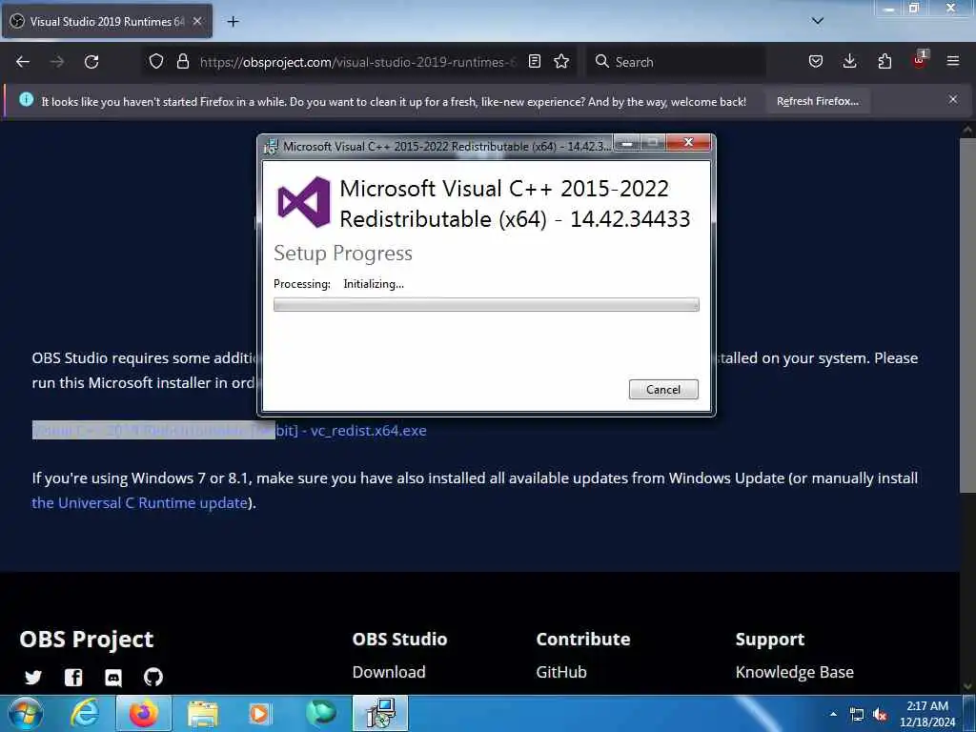Viewport: 976px width, 732px height.
Task: Open OBS Project Twitter icon
Action: [33, 678]
